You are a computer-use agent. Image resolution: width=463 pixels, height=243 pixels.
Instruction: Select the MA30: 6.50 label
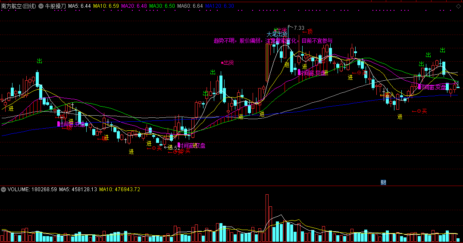162,6
